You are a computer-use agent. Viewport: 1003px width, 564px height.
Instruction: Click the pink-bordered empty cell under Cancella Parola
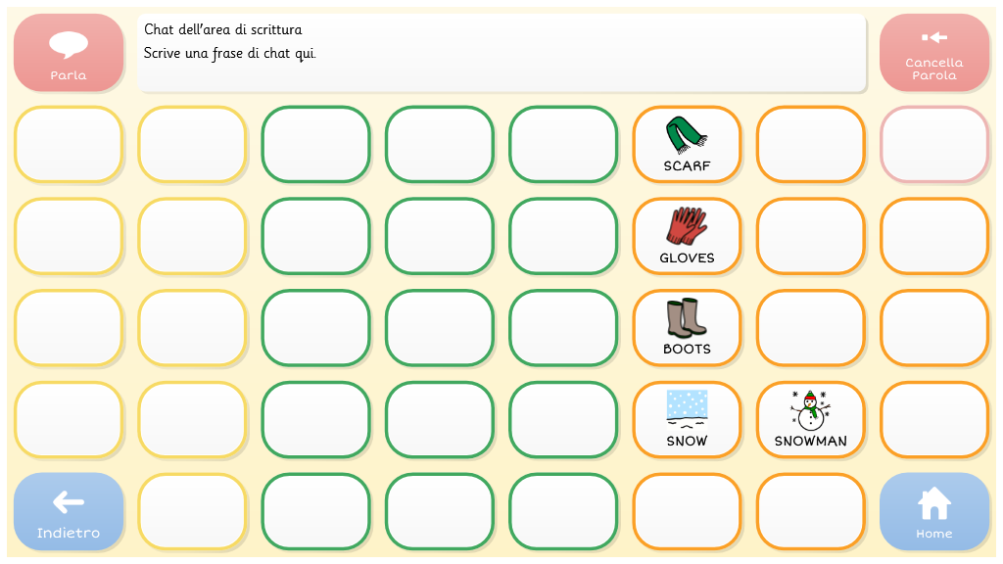933,145
